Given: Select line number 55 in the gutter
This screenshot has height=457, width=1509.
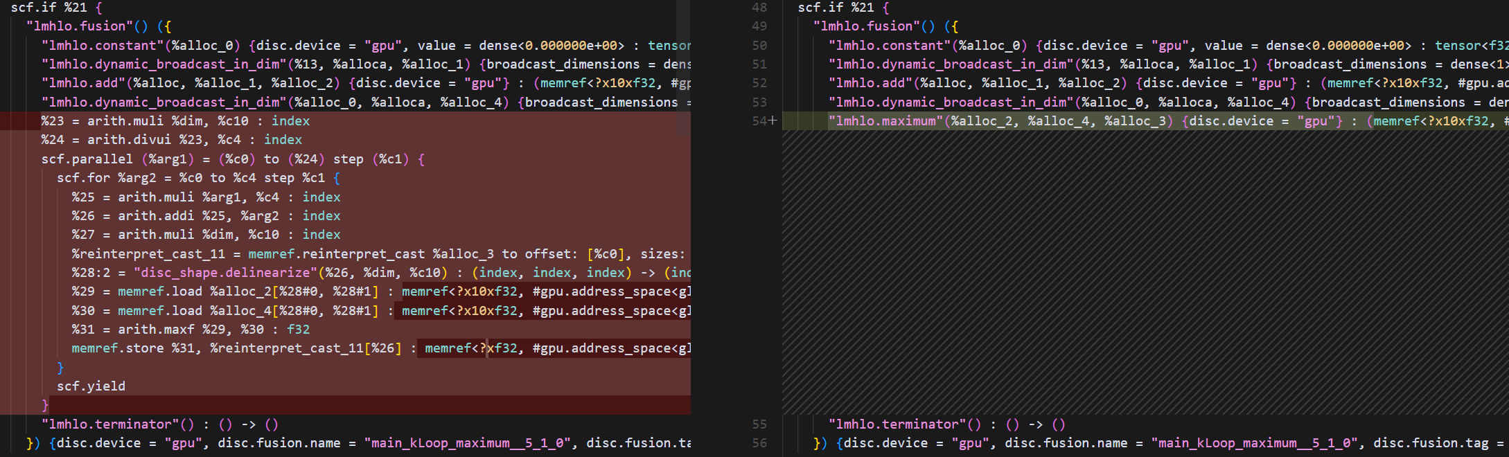Looking at the screenshot, I should pyautogui.click(x=759, y=424).
